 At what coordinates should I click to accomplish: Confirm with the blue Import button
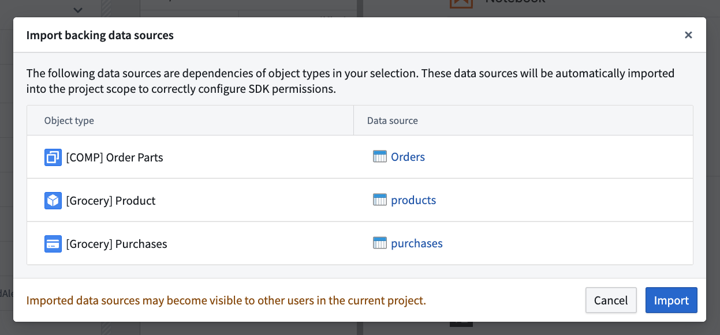[x=671, y=300]
